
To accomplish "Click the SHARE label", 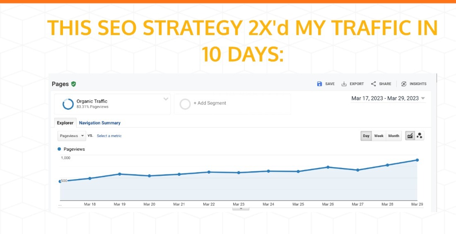I will [385, 84].
